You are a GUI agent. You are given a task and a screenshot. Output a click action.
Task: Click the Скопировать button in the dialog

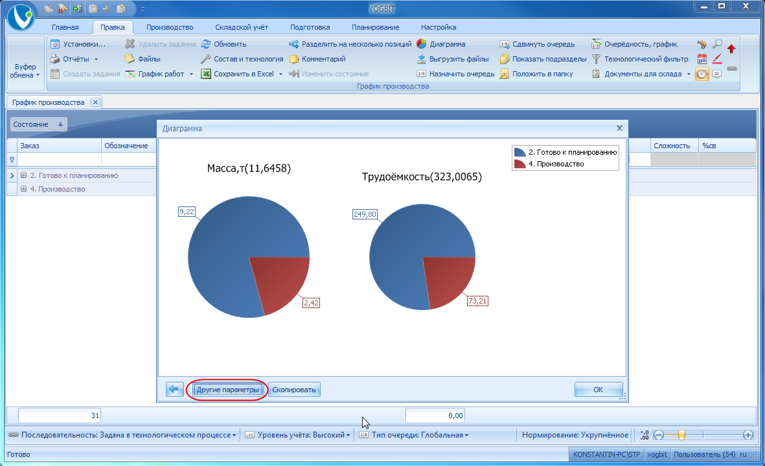294,390
